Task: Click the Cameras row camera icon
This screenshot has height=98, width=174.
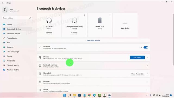Action: coord(40,82)
